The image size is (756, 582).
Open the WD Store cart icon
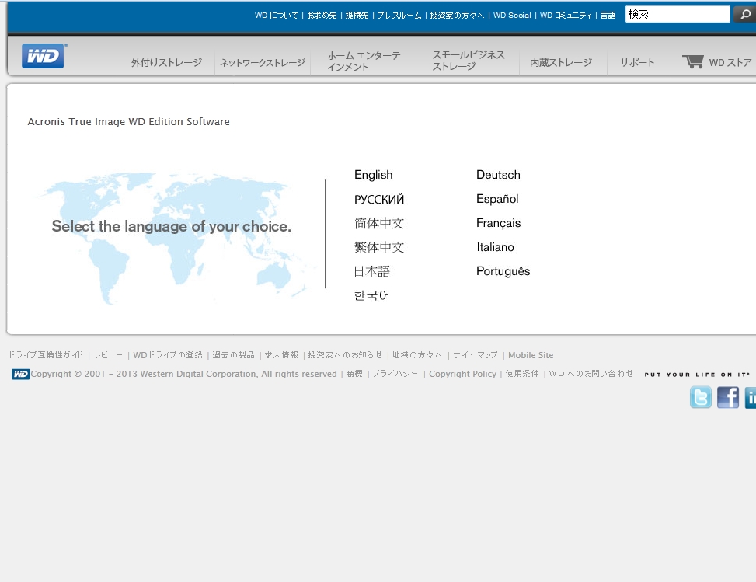(x=692, y=61)
